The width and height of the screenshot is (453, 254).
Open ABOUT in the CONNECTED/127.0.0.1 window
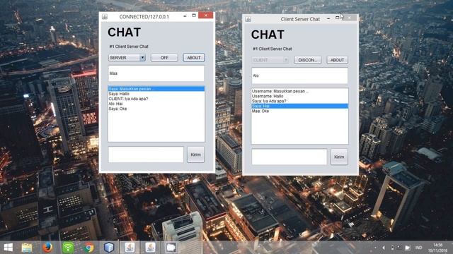(x=193, y=58)
